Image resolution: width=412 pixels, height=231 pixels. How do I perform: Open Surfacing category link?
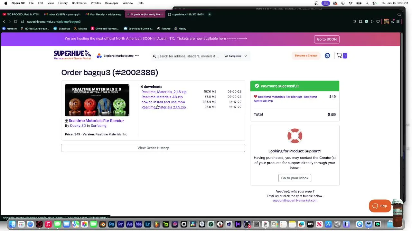click(98, 126)
